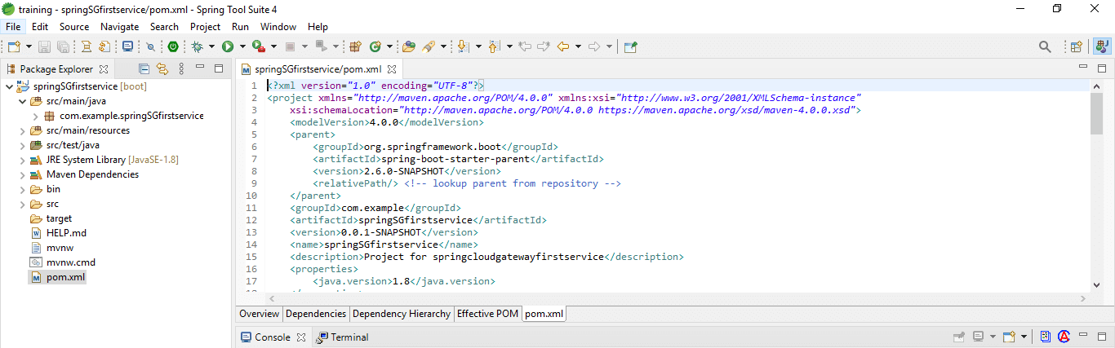Select pom.xml in Package Explorer
1115x348 pixels.
[65, 277]
